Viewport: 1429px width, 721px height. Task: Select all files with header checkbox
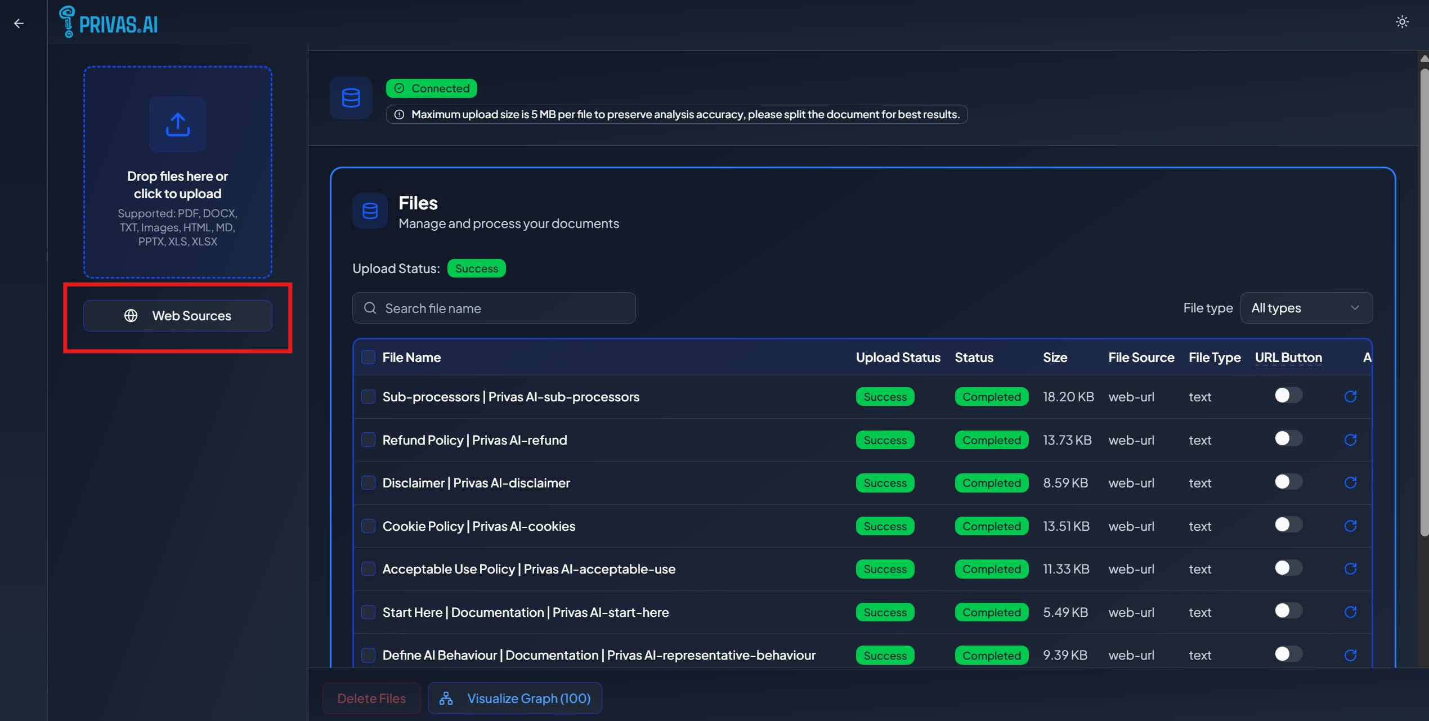coord(368,357)
